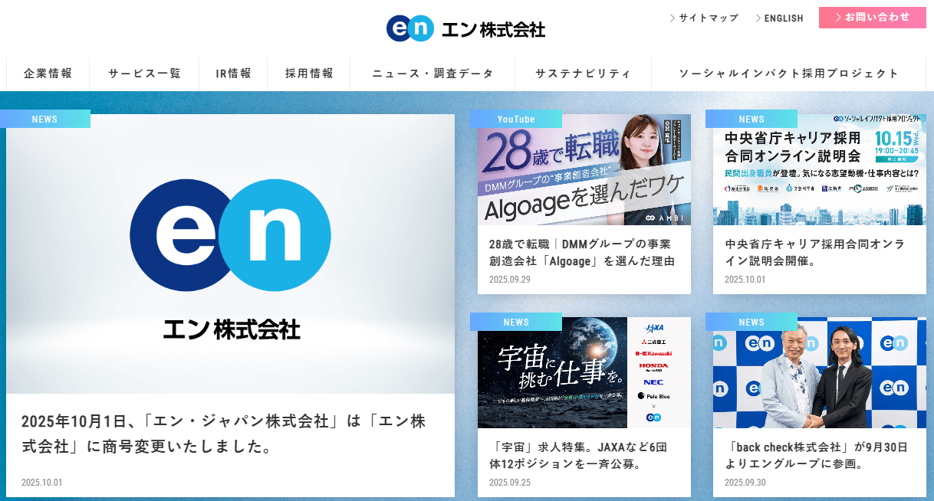Read the 商号変更 news headline
Image resolution: width=934 pixels, height=501 pixels.
(x=223, y=433)
